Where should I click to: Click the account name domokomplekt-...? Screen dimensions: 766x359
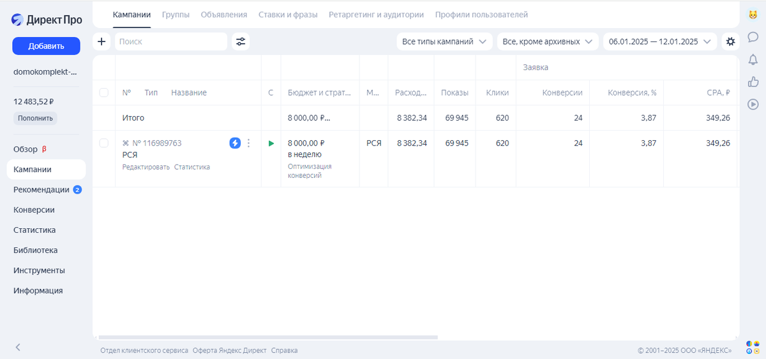click(x=45, y=72)
